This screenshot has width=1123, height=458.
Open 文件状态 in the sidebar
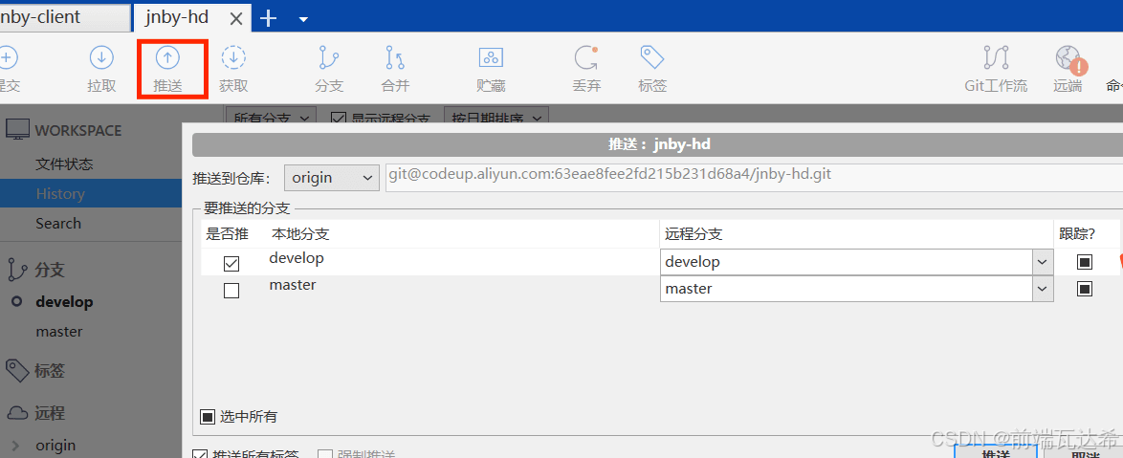pyautogui.click(x=64, y=164)
